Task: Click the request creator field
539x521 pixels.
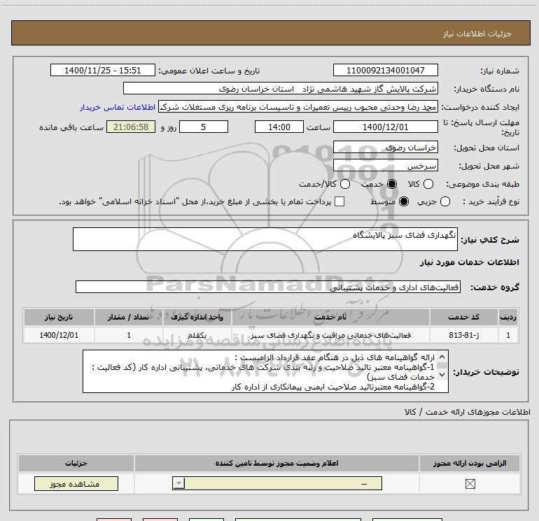Action: click(x=298, y=106)
